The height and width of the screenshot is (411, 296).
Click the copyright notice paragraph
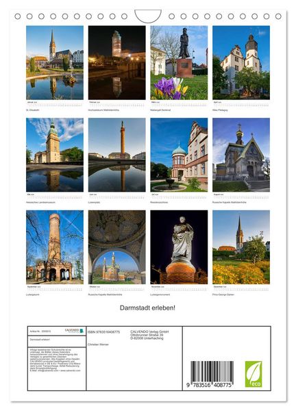coord(56,360)
